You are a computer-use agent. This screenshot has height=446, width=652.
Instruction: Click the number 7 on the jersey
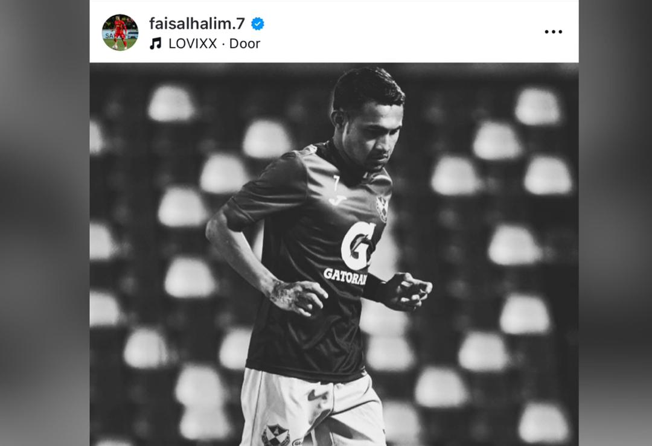[x=336, y=183]
